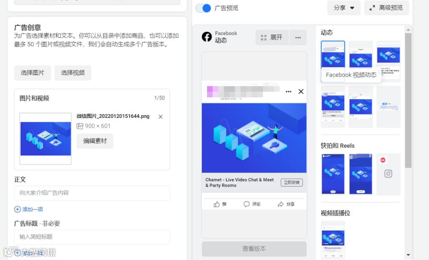This screenshot has width=429, height=260.
Task: Click the Chamet - Live Video Chat headline
Action: [x=240, y=182]
